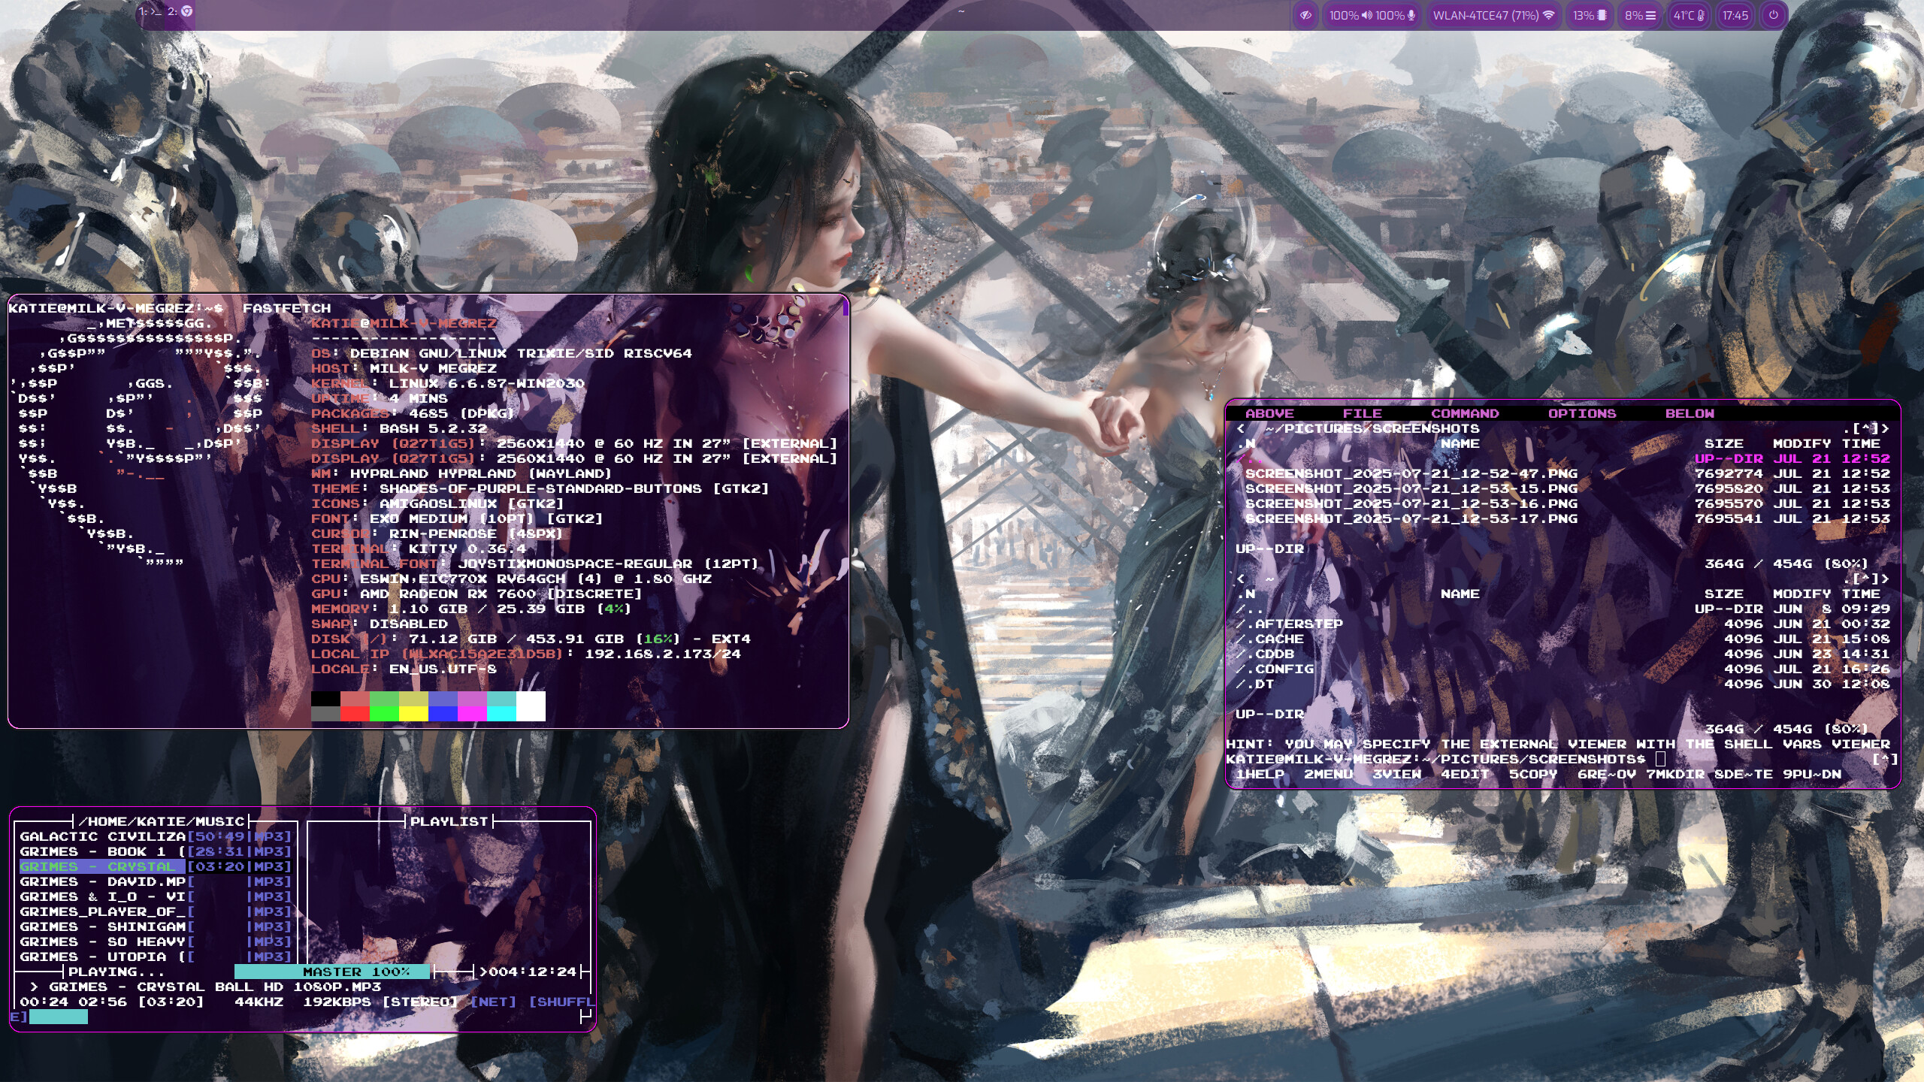
Task: Click the .n sort indicator in home panel
Action: click(x=1245, y=594)
